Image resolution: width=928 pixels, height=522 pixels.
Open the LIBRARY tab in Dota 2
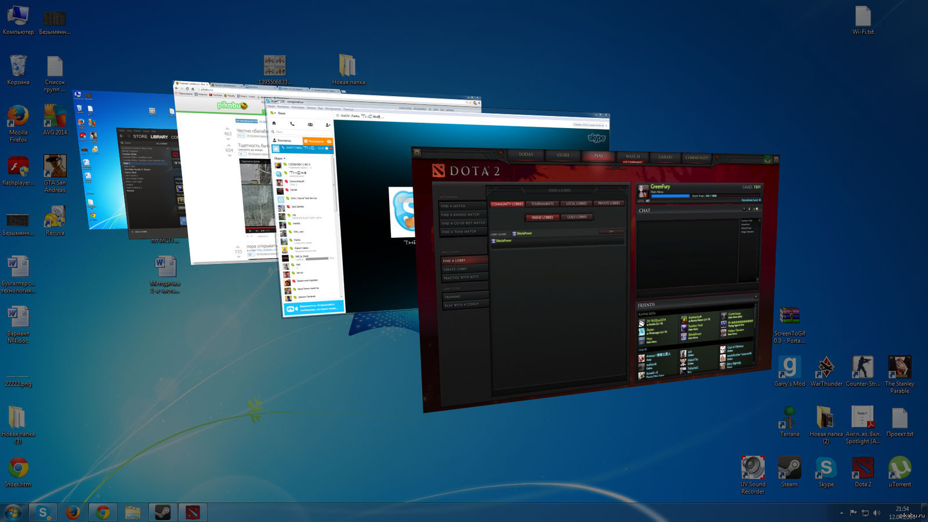tap(665, 157)
